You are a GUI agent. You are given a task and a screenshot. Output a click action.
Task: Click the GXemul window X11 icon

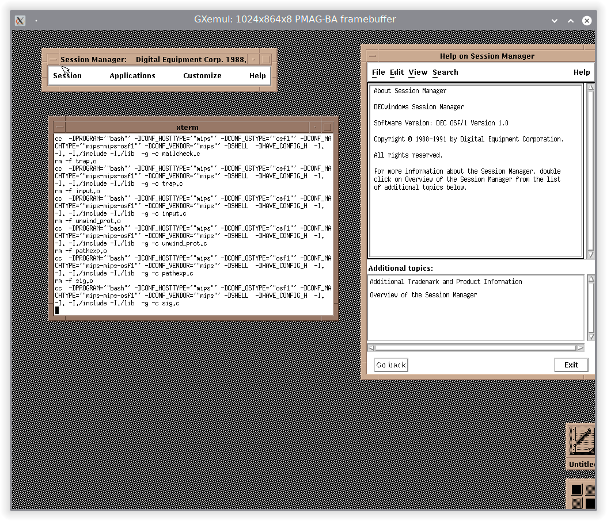[20, 20]
